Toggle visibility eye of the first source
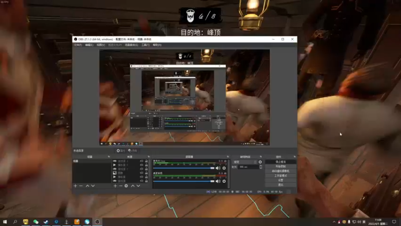Image resolution: width=401 pixels, height=226 pixels. 141,161
